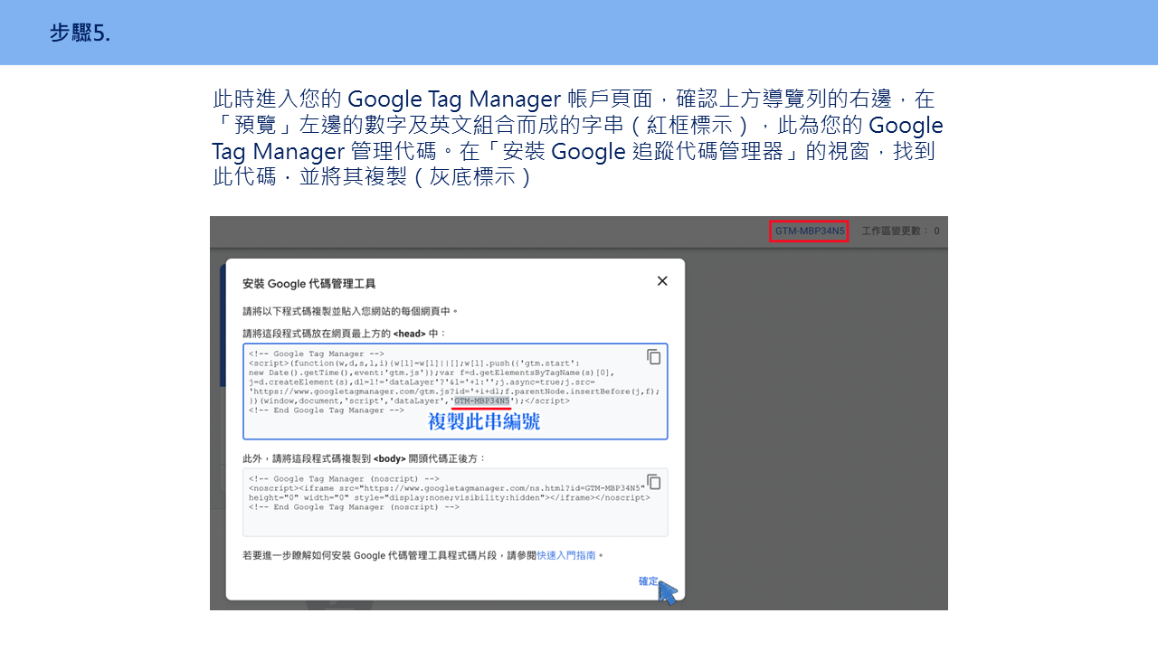Select the head script code box
Image resolution: width=1158 pixels, height=651 pixels.
[455, 392]
